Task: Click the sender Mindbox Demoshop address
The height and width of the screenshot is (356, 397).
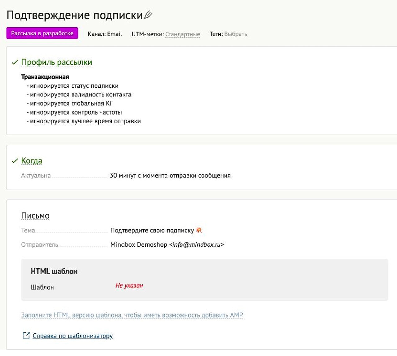Action: (167, 245)
